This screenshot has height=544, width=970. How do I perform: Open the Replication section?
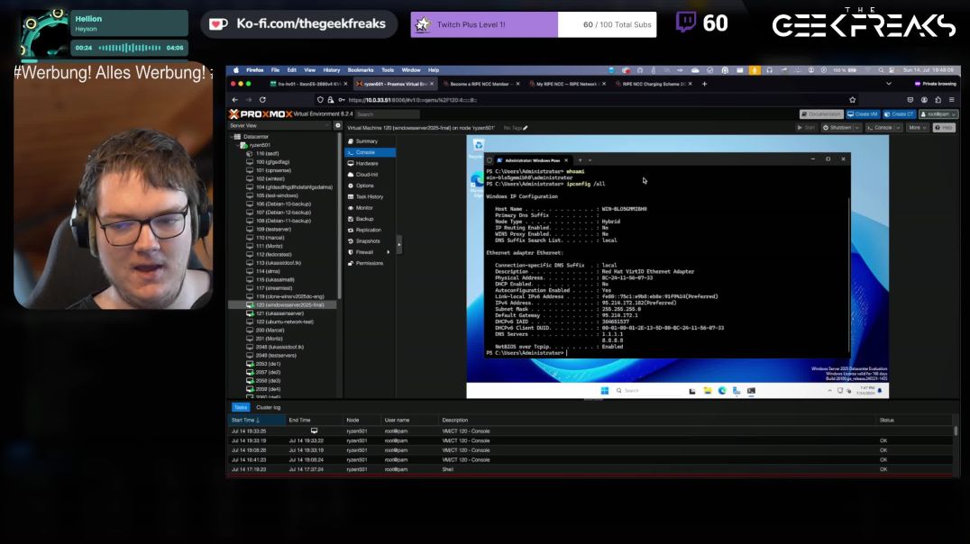370,230
